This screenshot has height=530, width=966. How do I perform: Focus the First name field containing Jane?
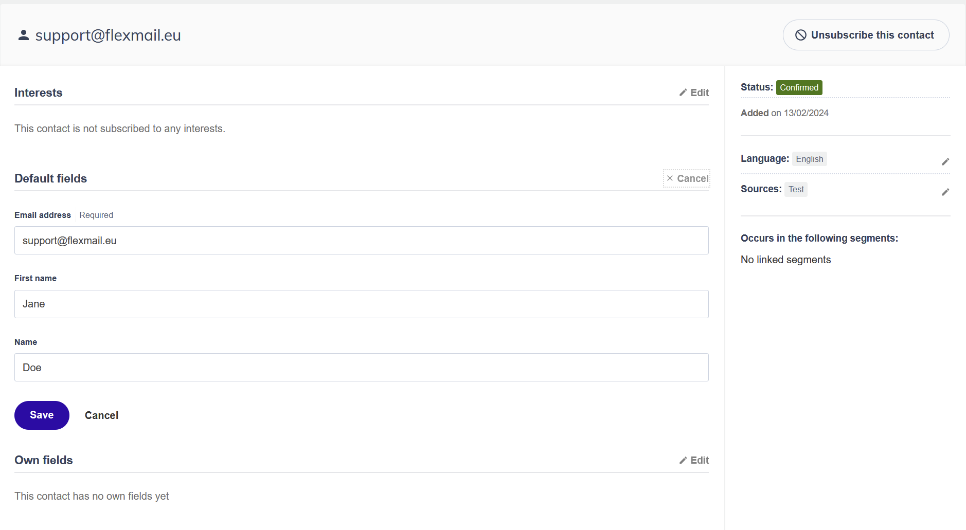(362, 304)
